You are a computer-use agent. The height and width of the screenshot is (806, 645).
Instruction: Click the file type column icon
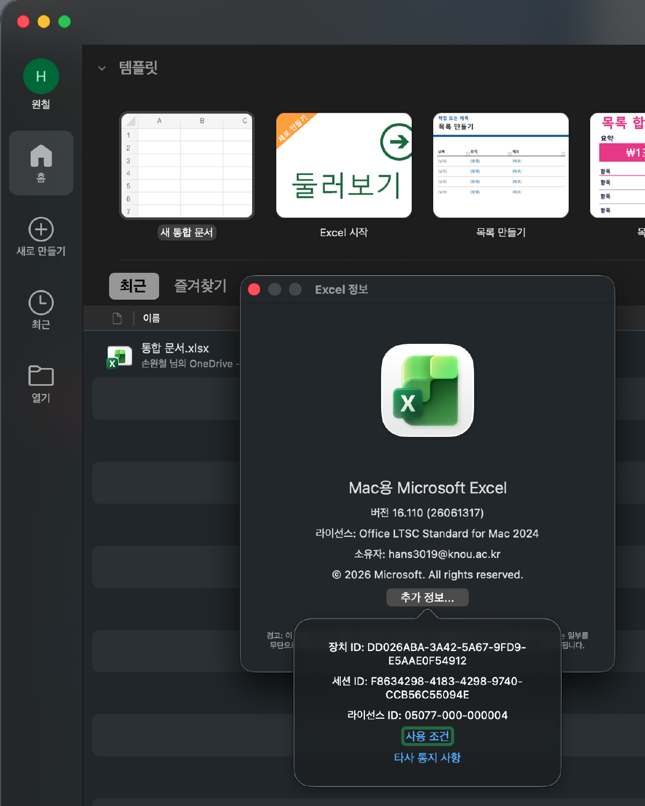click(x=117, y=319)
